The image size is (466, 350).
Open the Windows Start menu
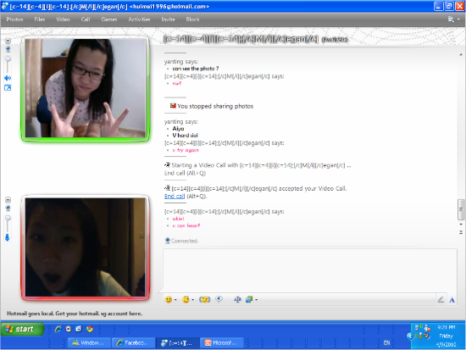coord(23,329)
